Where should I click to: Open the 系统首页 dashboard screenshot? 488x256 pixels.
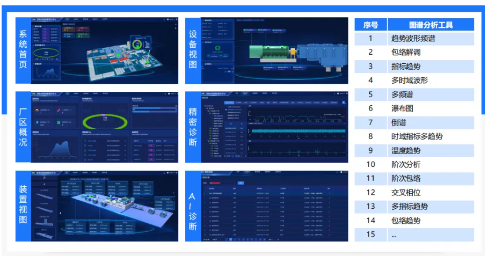pyautogui.click(x=105, y=50)
